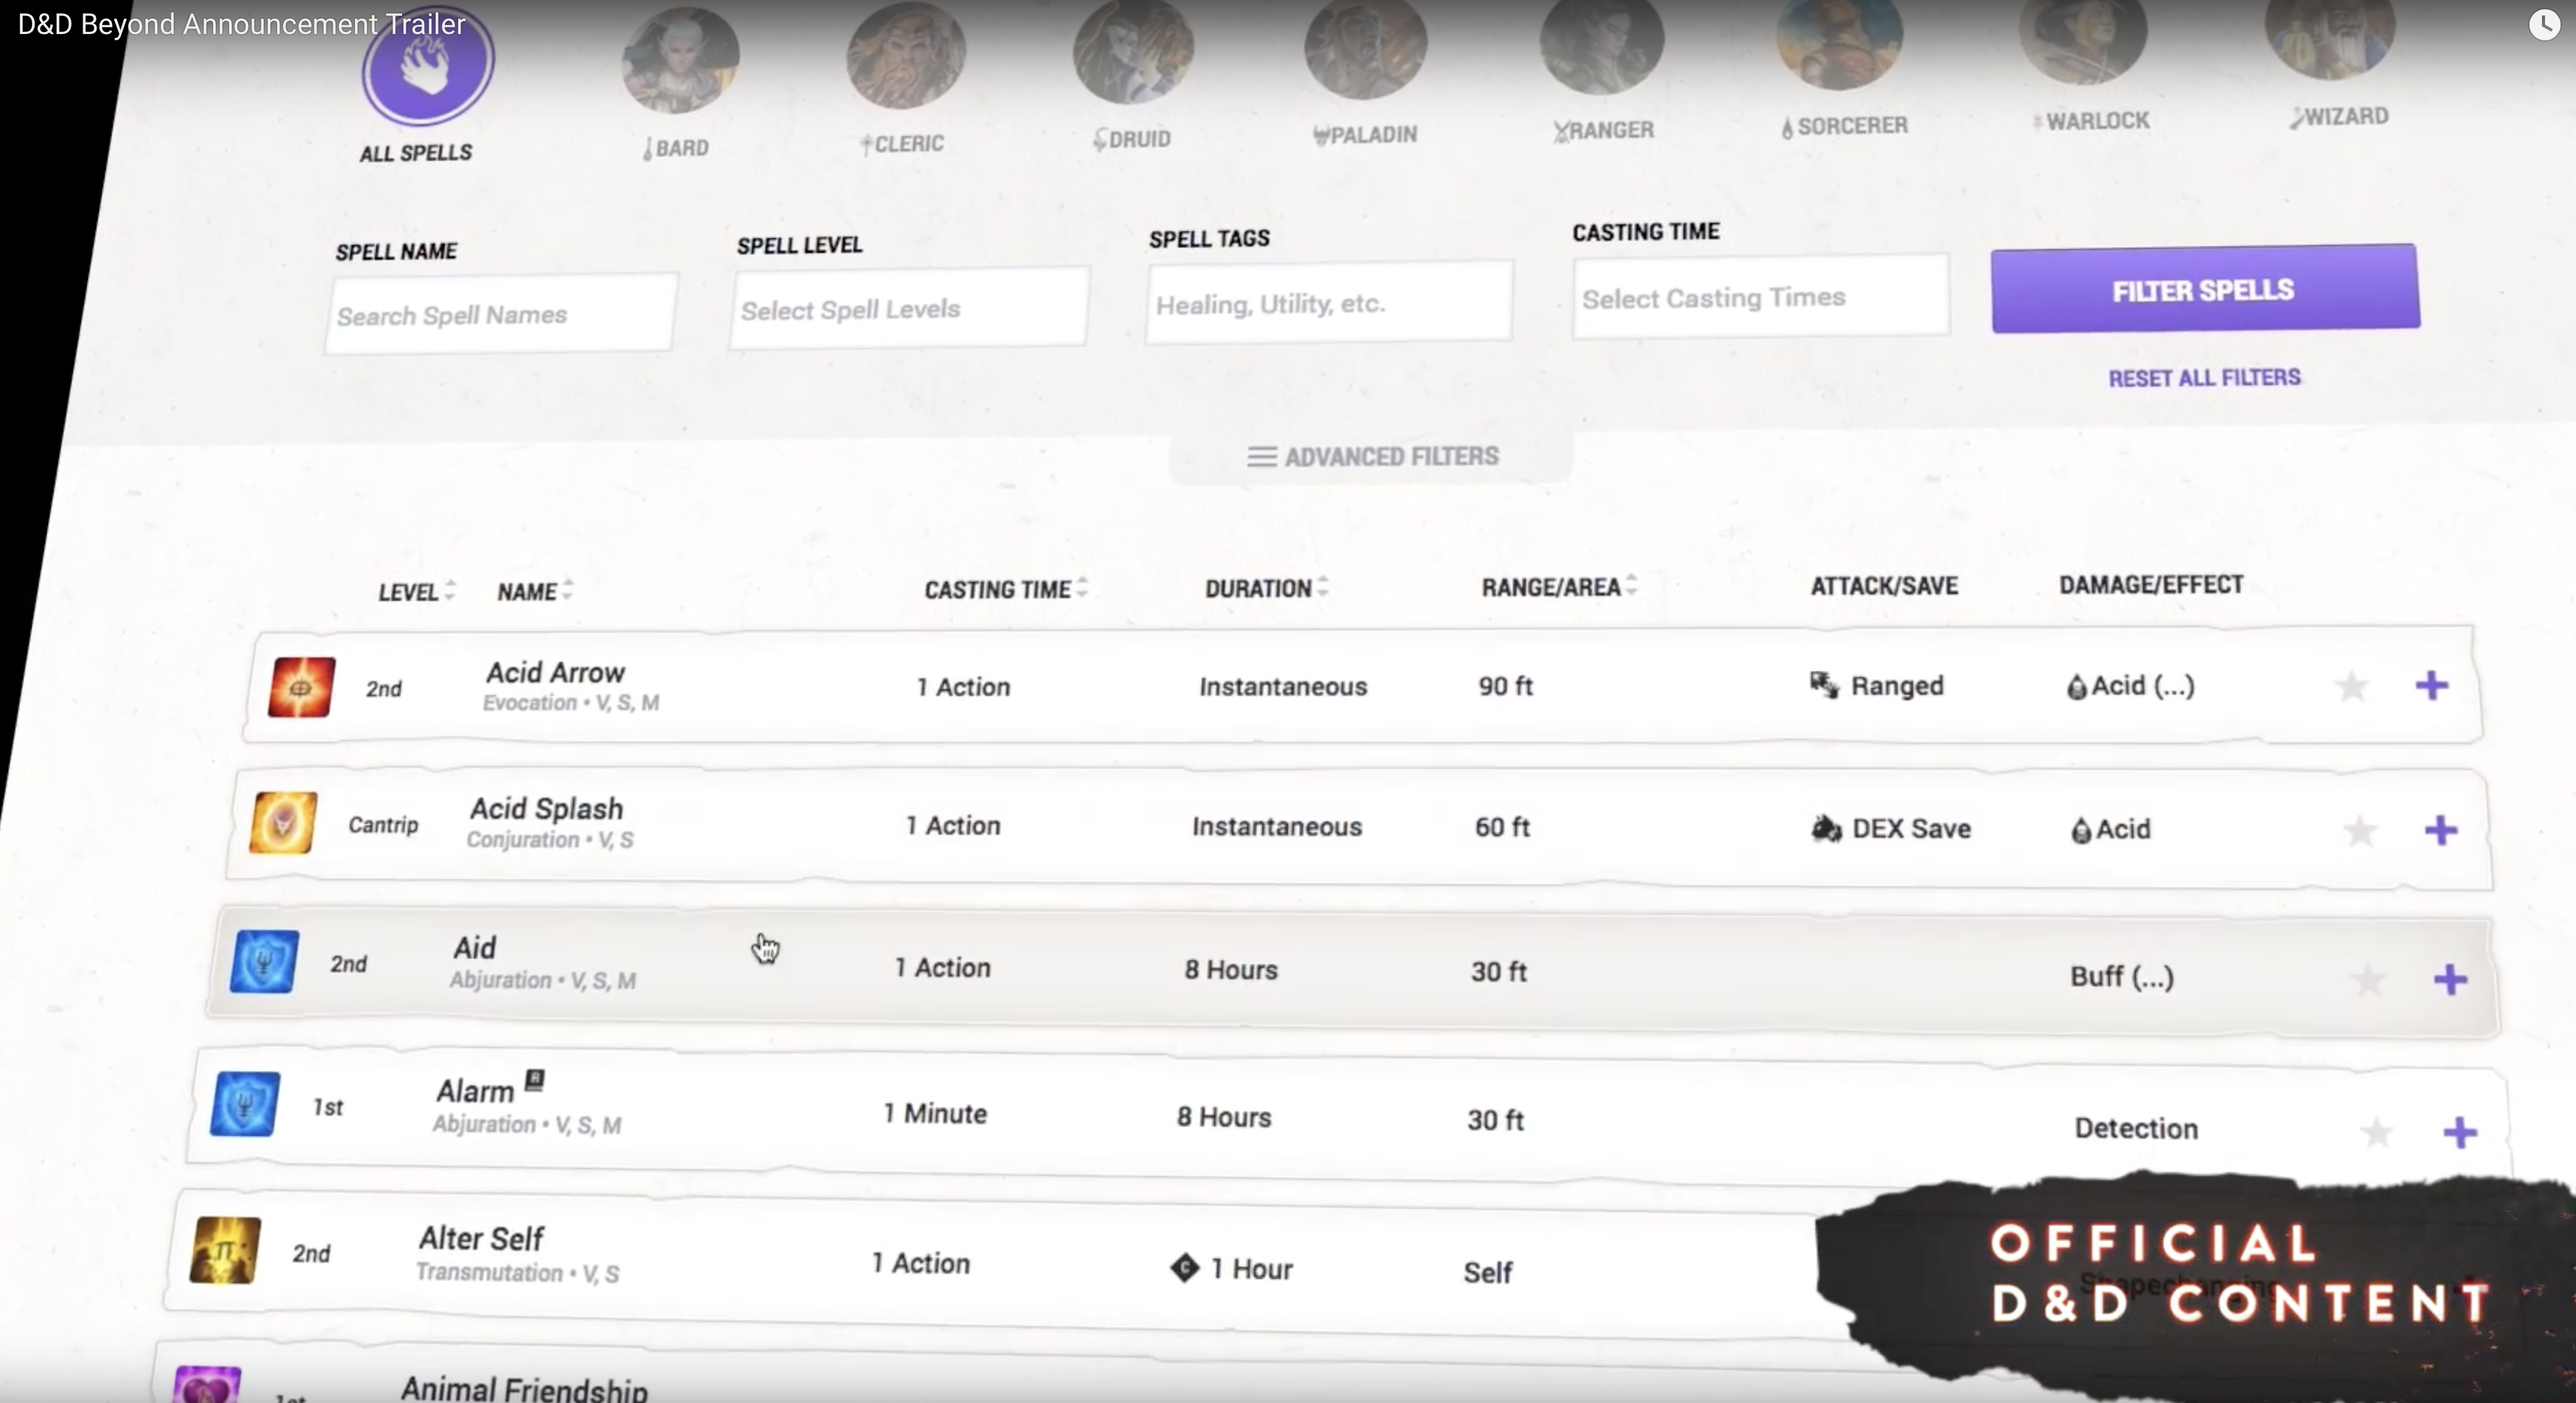Open the Alter Self spell name
The height and width of the screenshot is (1403, 2576).
click(481, 1239)
